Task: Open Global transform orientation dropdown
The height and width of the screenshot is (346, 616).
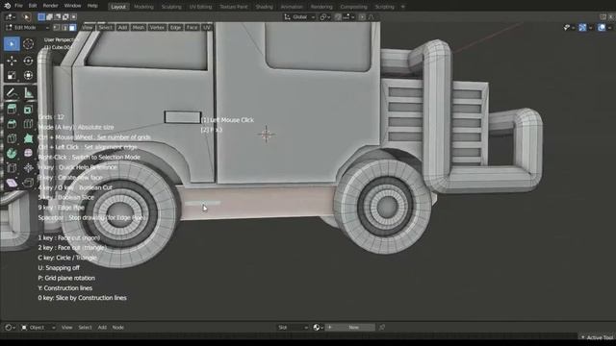Action: 299,17
